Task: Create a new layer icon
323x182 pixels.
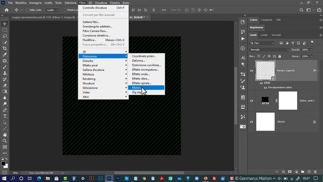Action: (309, 172)
